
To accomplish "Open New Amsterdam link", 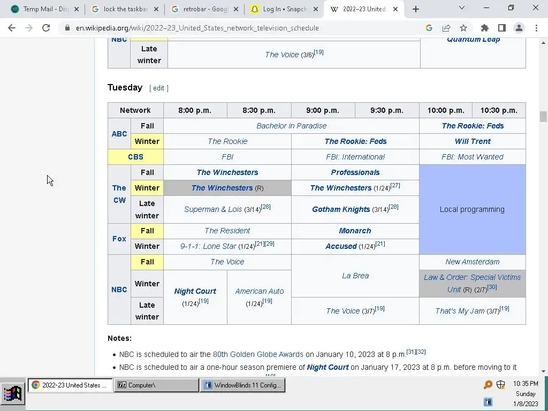I will (473, 262).
